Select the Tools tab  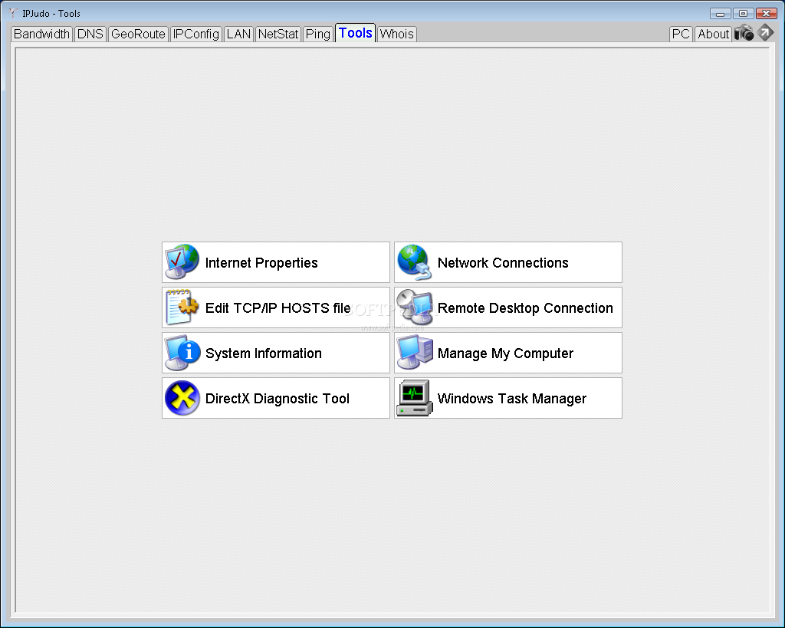(x=356, y=33)
